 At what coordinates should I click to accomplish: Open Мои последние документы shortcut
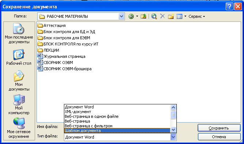tap(19, 33)
